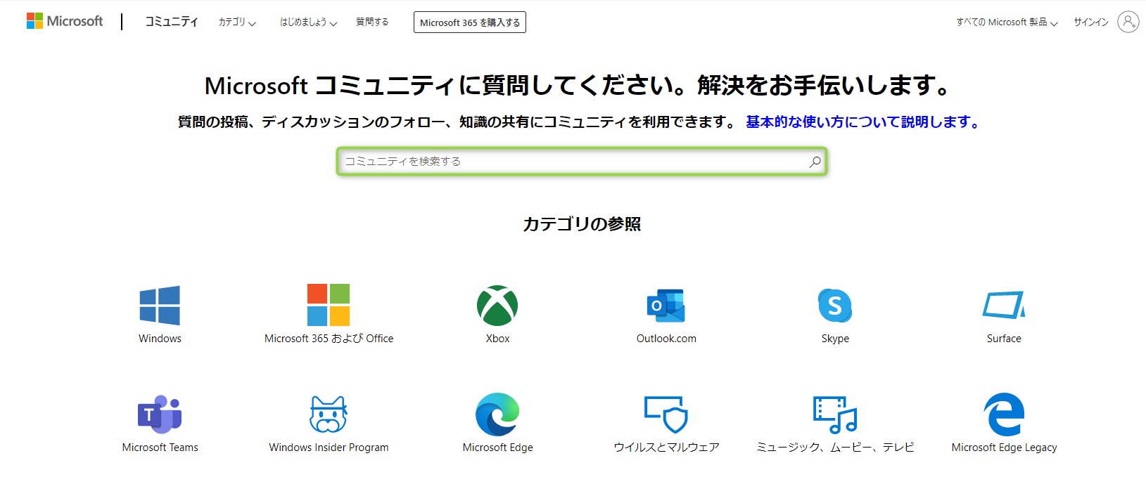Open the Microsoft Edge Legacy icon
Image resolution: width=1146 pixels, height=496 pixels.
click(1004, 415)
